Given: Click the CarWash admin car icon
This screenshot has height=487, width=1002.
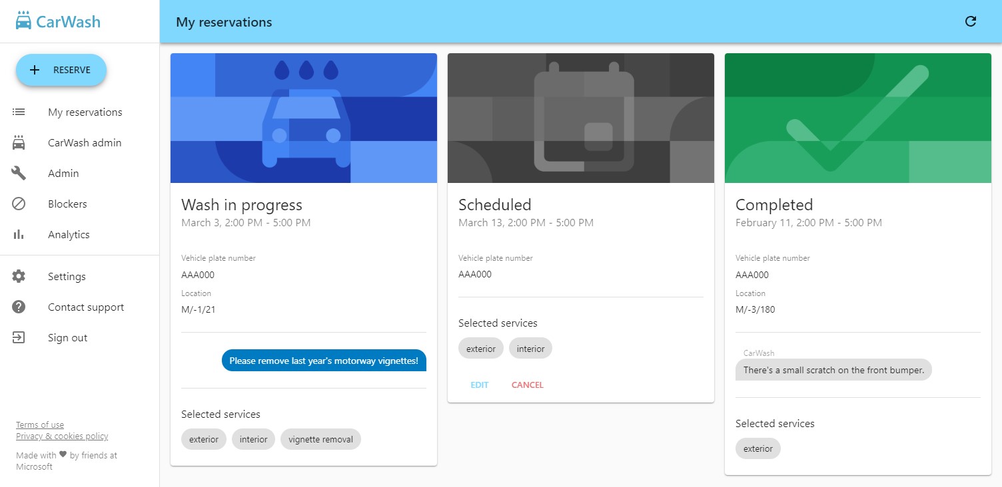Looking at the screenshot, I should pos(20,142).
